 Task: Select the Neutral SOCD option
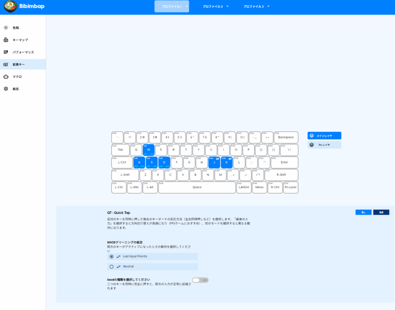click(x=111, y=266)
